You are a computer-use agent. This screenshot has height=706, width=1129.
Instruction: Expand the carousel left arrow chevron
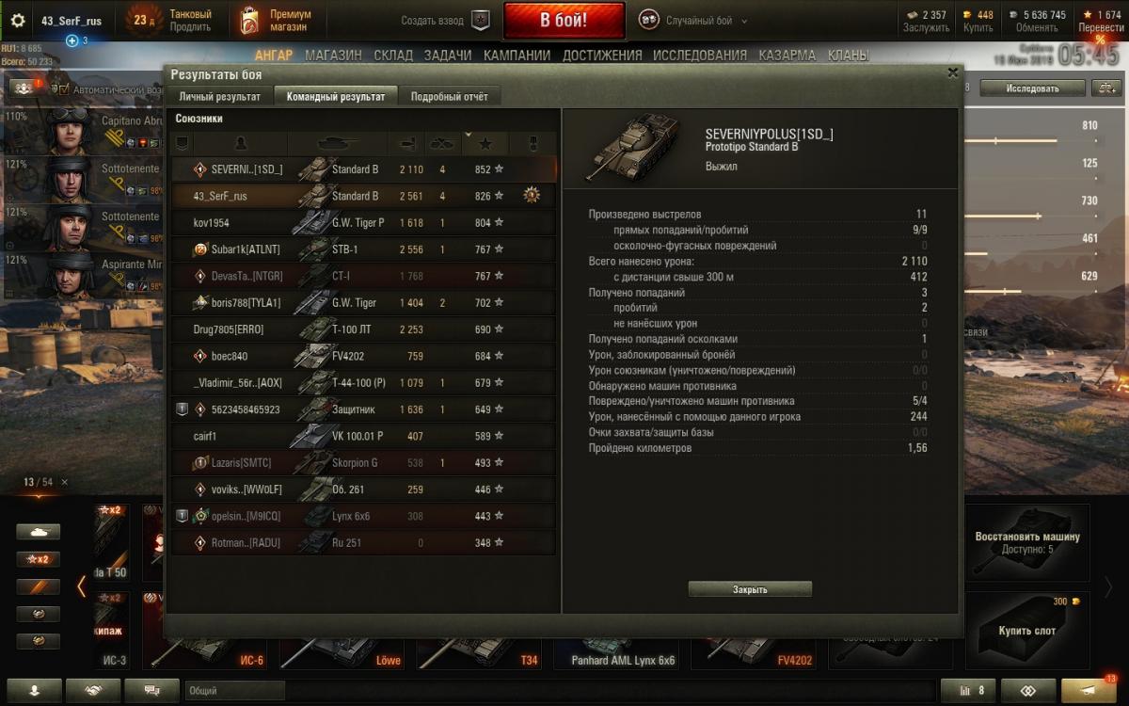click(82, 587)
